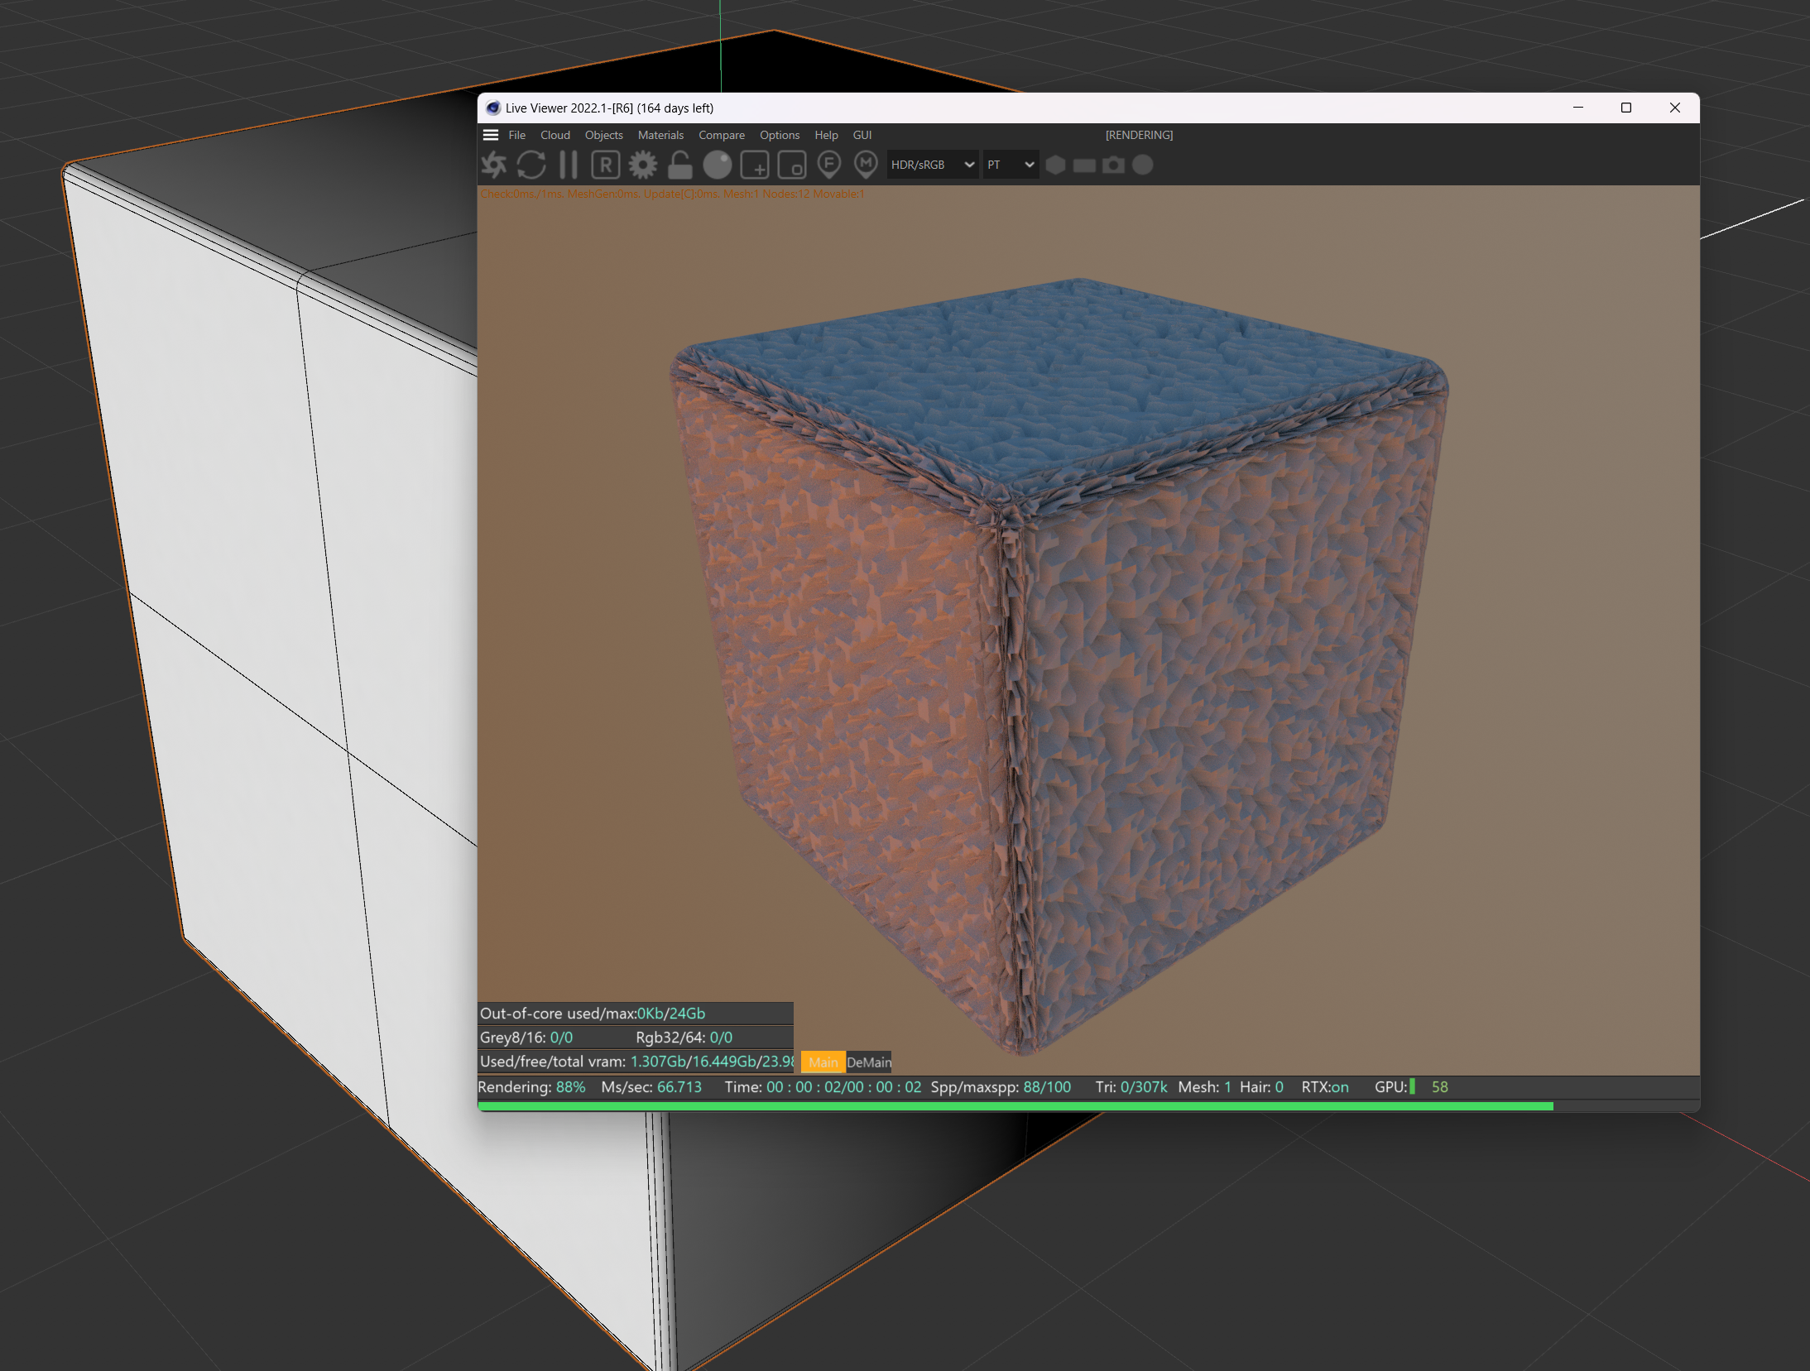This screenshot has height=1371, width=1810.
Task: Open the Compare menu
Action: point(721,135)
